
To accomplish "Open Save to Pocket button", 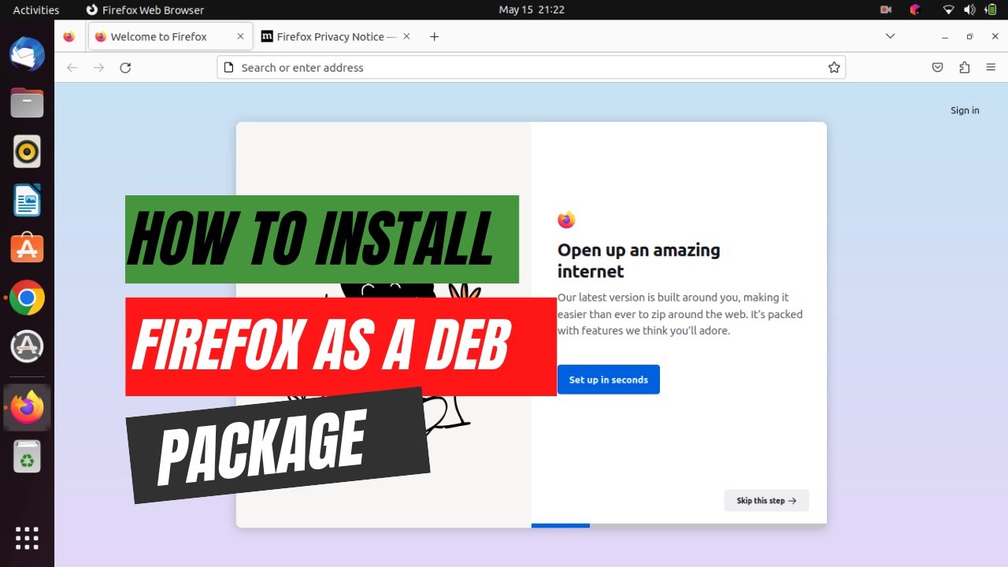I will coord(938,68).
